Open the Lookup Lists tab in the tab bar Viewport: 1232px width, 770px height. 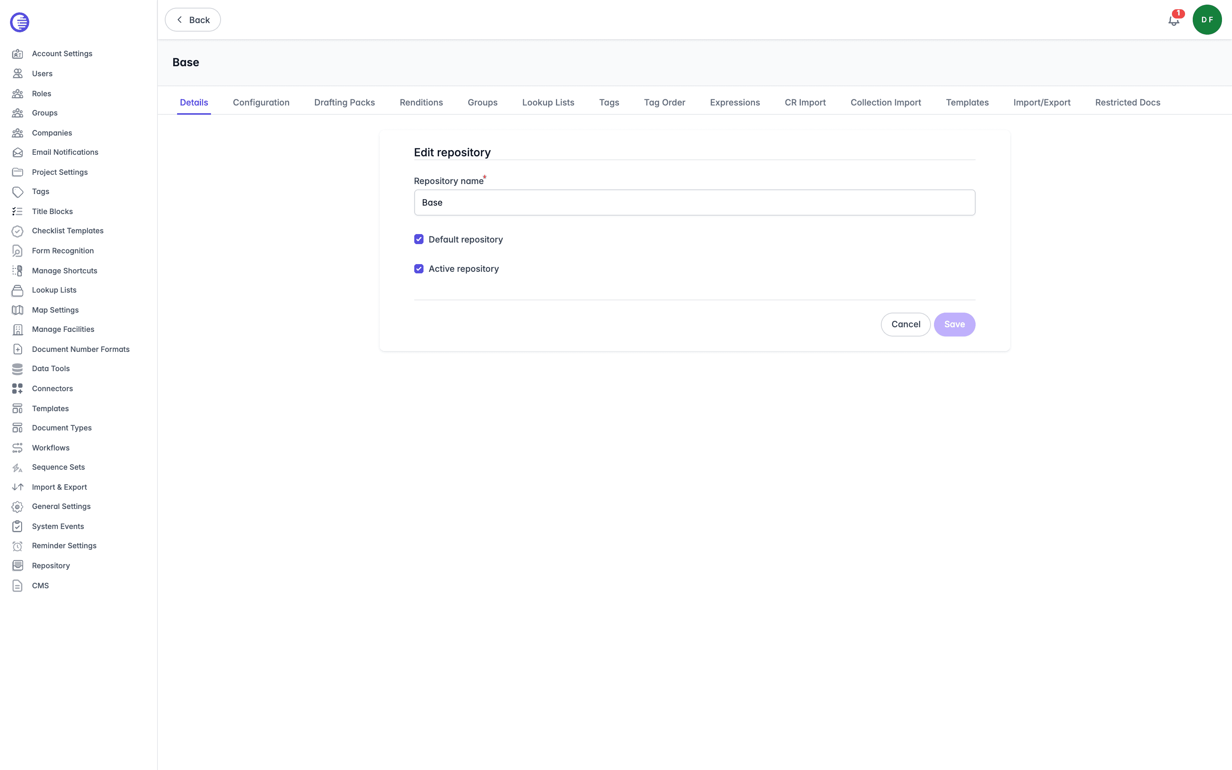click(x=548, y=102)
